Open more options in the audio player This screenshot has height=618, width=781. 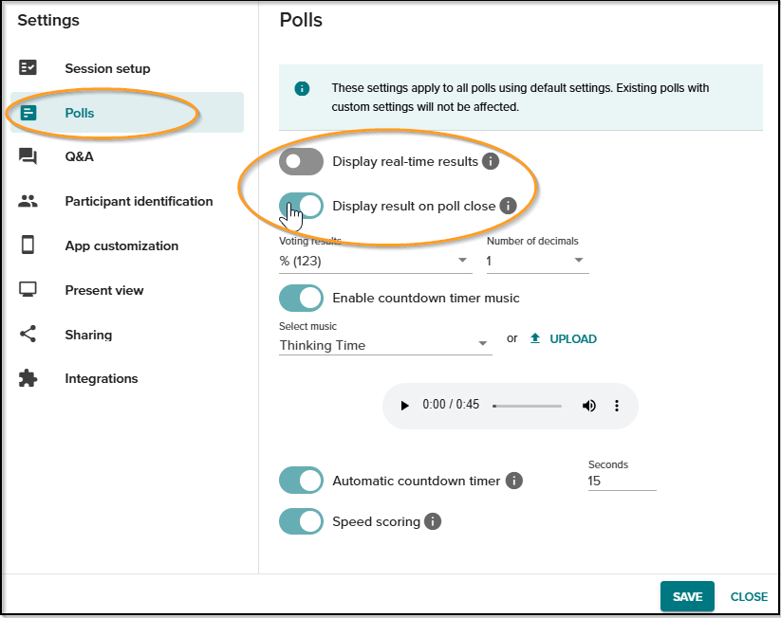(x=617, y=405)
